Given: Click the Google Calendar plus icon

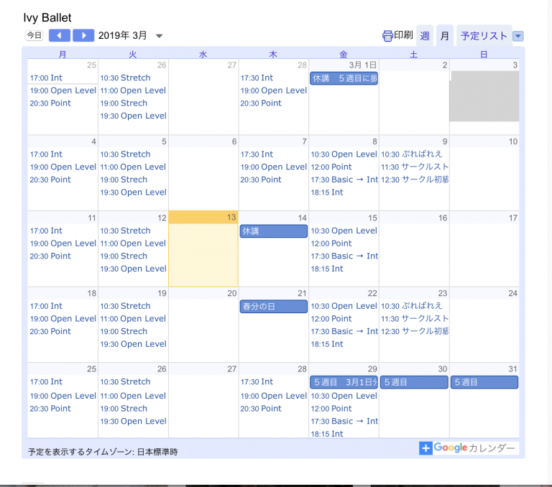Looking at the screenshot, I should [x=425, y=448].
